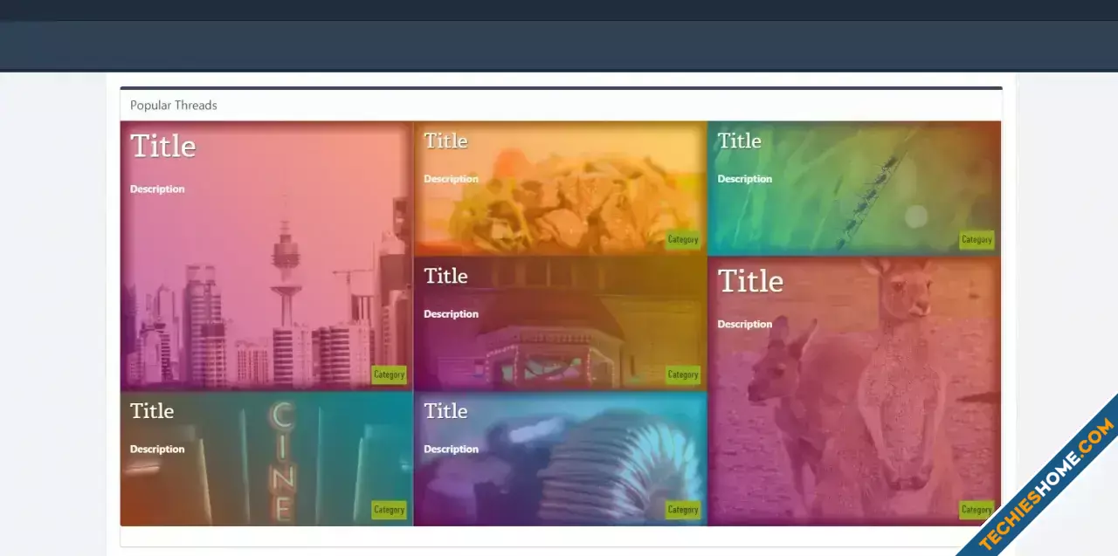Click the Category badge on the kangaroo tile

click(976, 510)
